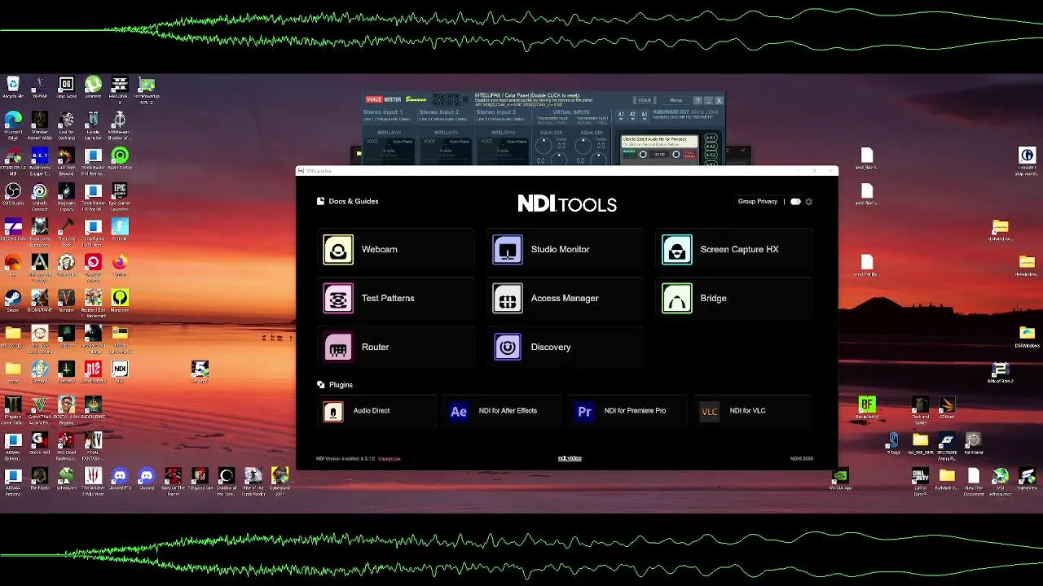Expand A2 hardware out device dropdown
Screen dimensions: 1043x586
coord(632,116)
